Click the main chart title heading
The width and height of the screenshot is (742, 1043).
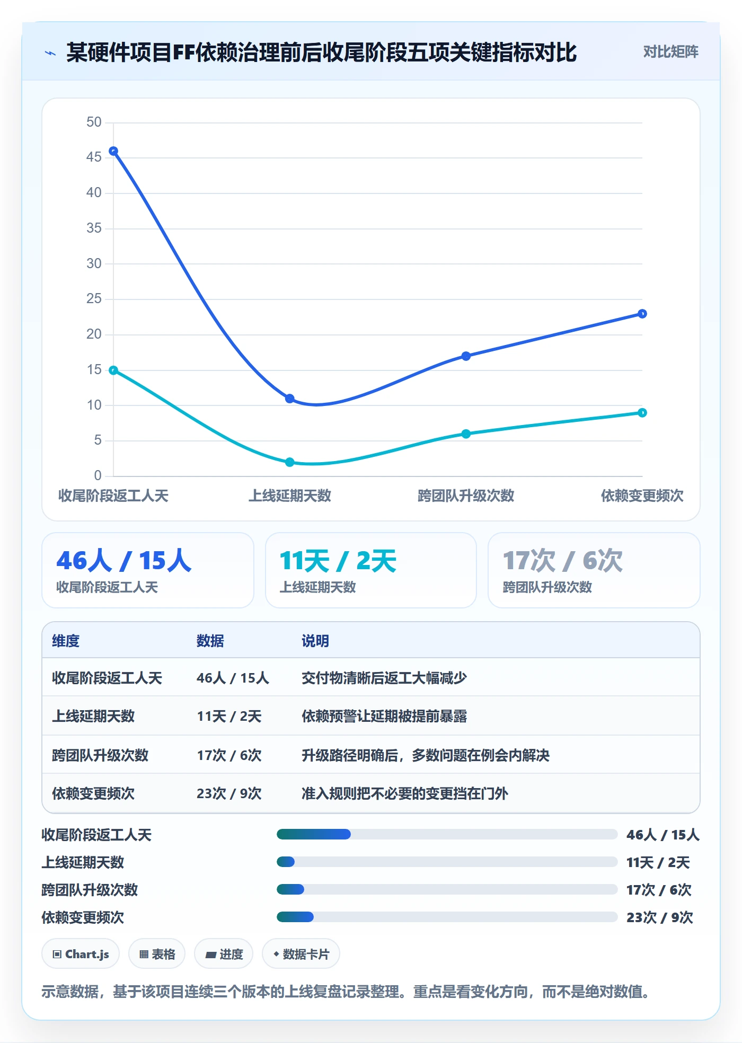point(321,52)
